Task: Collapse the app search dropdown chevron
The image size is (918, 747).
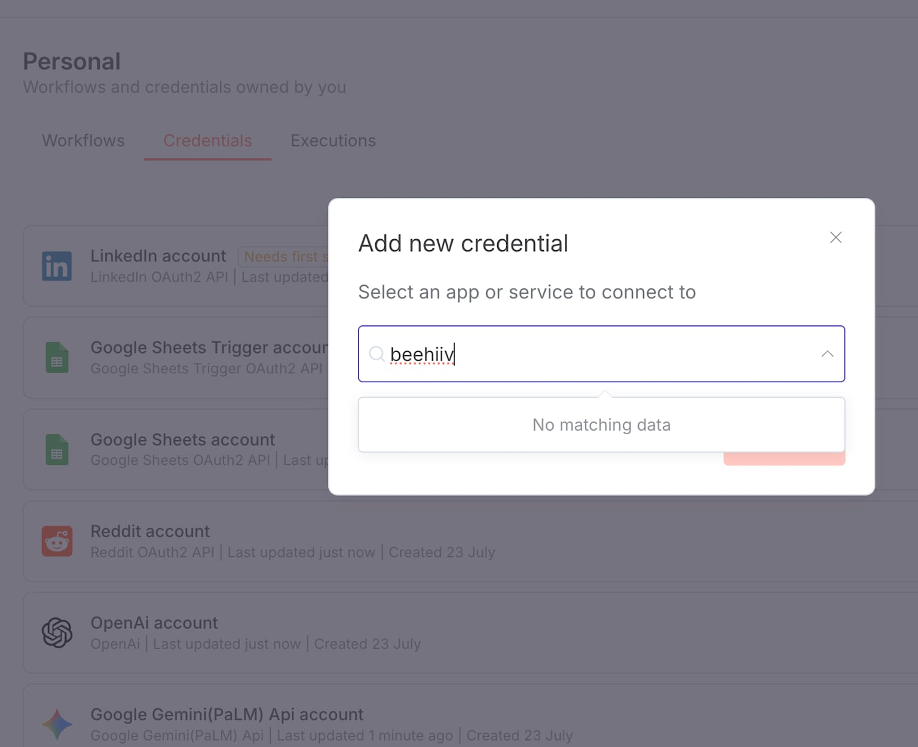Action: pos(827,354)
